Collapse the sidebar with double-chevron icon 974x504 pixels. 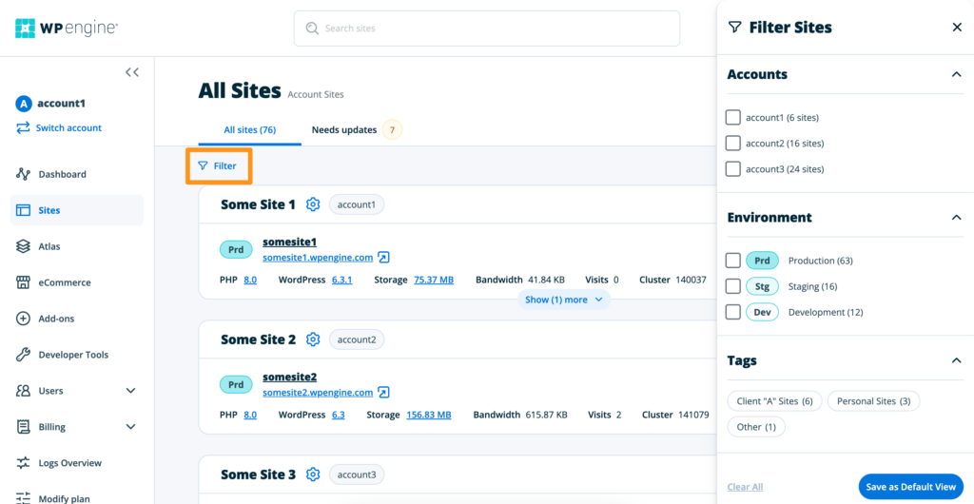click(132, 72)
